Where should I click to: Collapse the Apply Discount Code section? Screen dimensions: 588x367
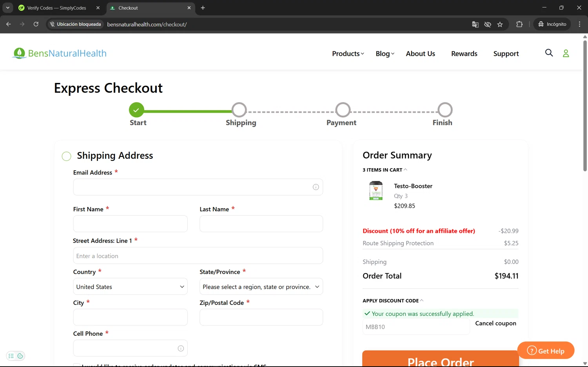click(393, 300)
